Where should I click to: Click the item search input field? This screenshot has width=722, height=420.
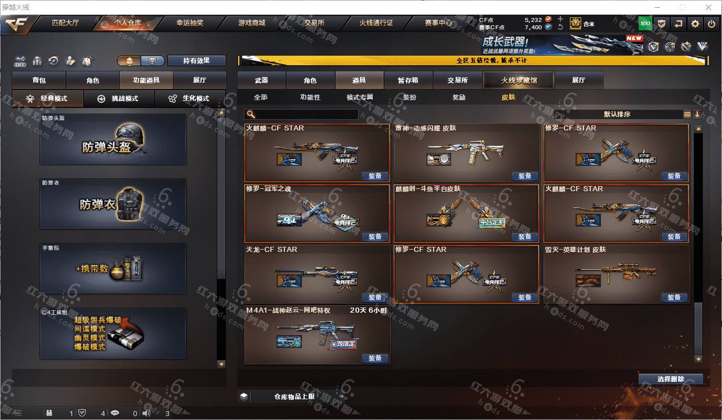coord(301,114)
